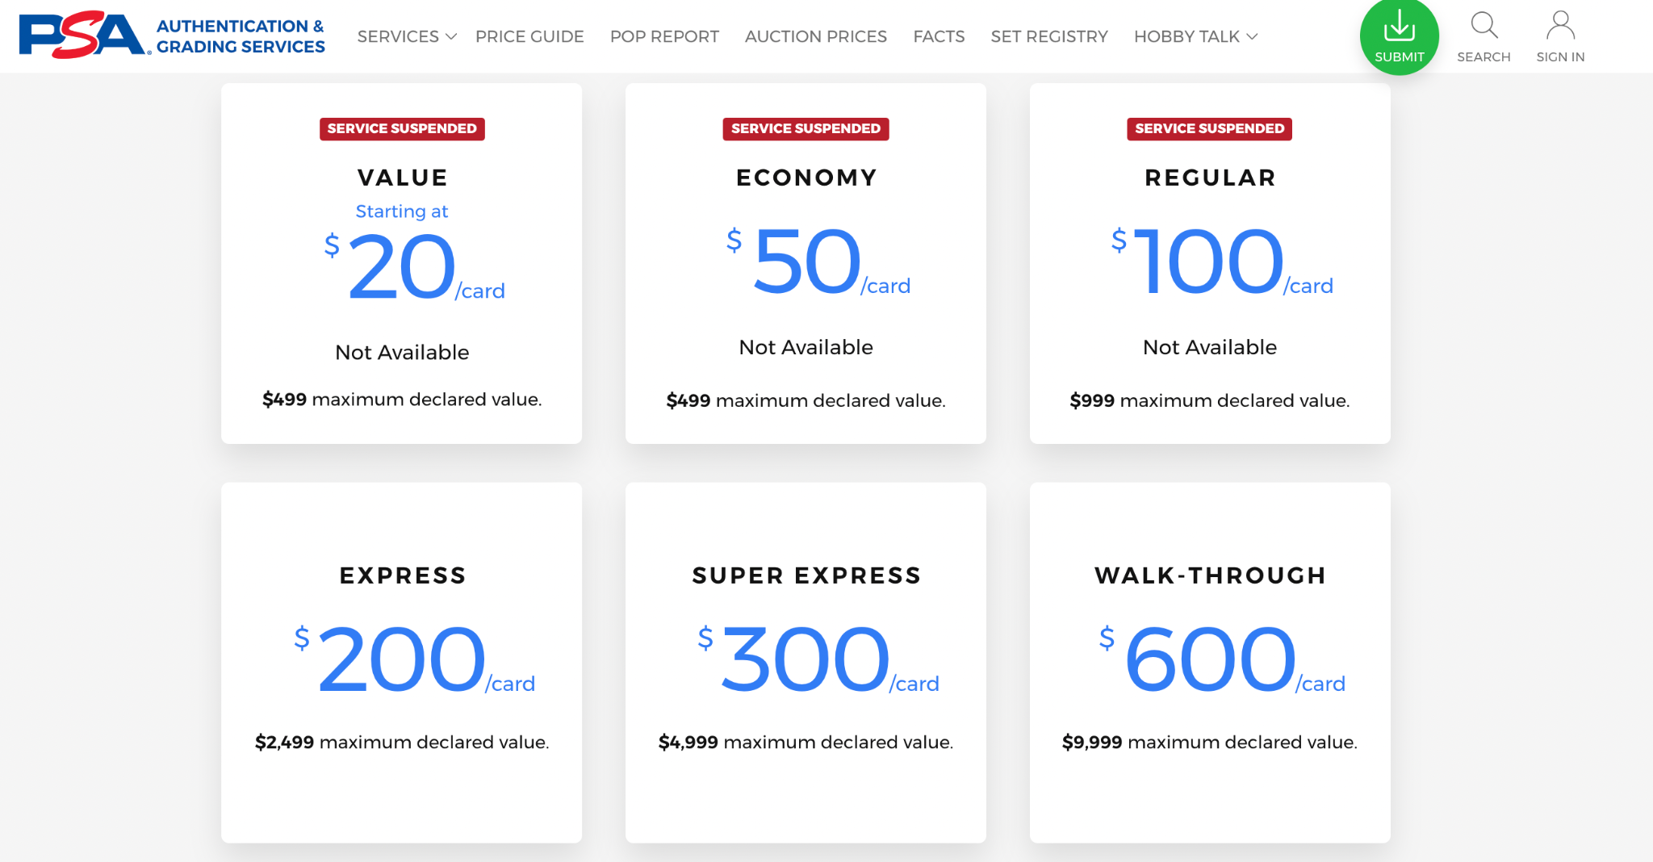Select the Facts navigation link
This screenshot has height=862, width=1653.
coord(939,36)
